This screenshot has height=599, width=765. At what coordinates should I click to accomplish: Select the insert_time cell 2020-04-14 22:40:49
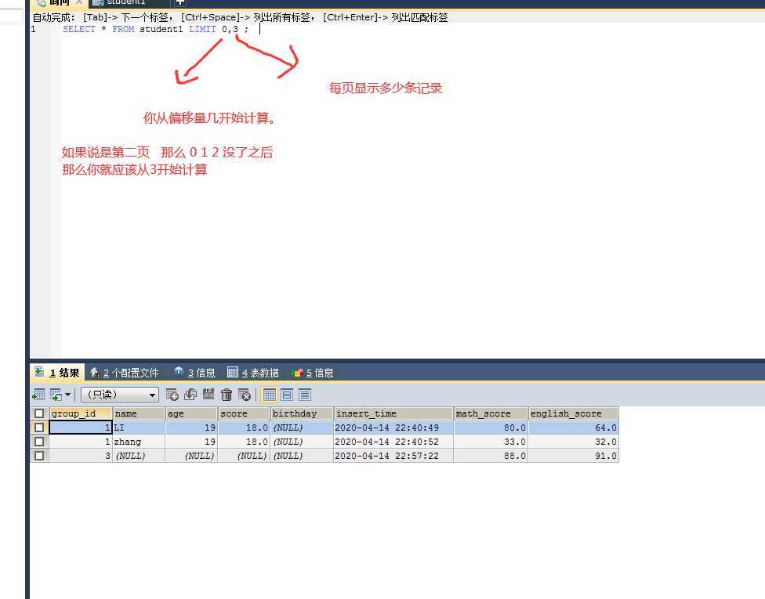coord(393,428)
